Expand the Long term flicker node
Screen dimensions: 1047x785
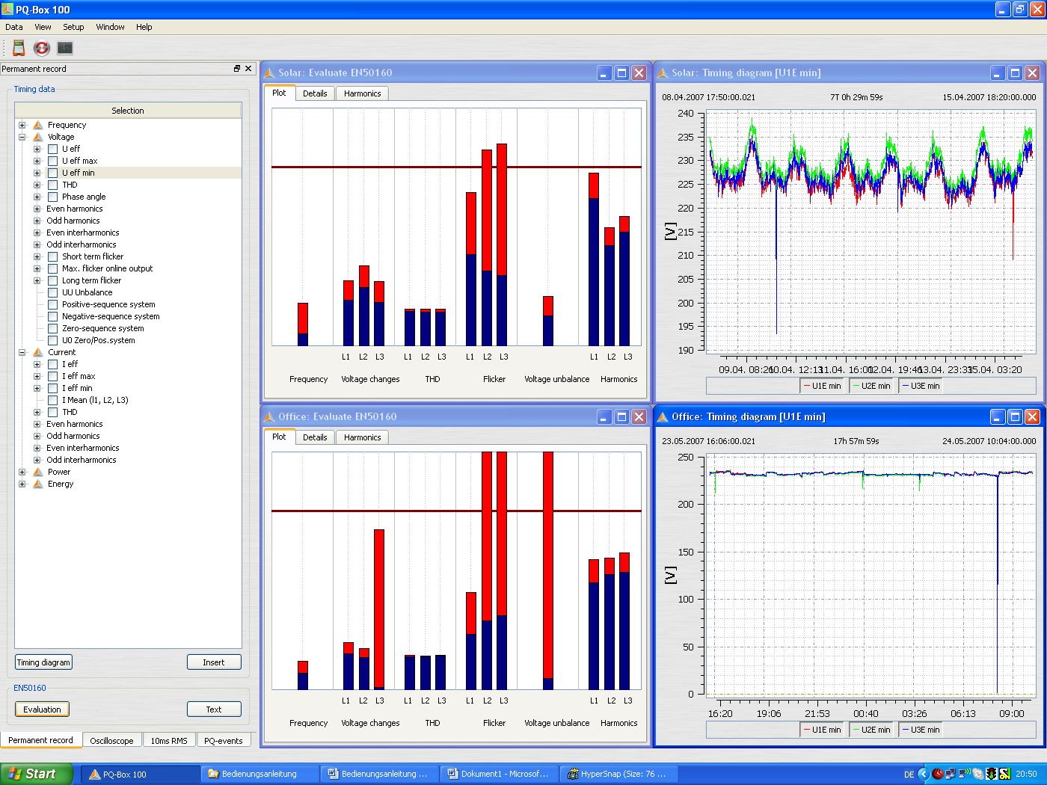37,280
